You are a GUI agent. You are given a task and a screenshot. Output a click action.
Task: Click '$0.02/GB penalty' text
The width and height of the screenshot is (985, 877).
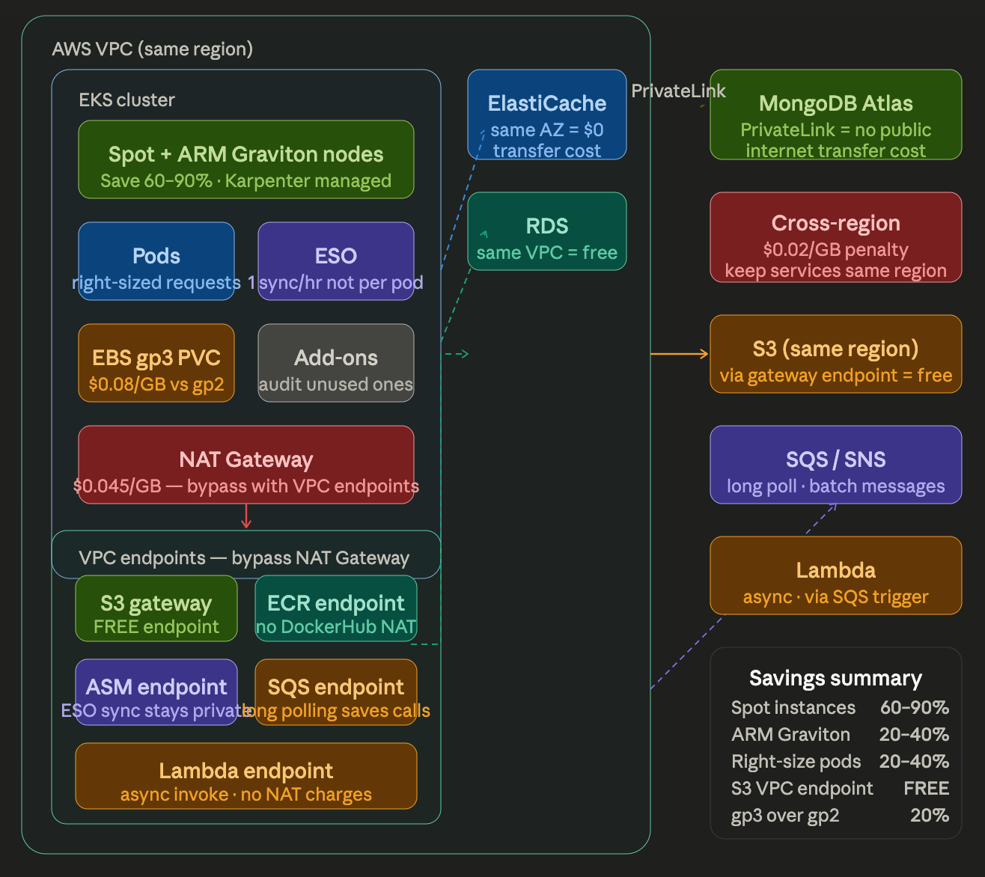836,250
